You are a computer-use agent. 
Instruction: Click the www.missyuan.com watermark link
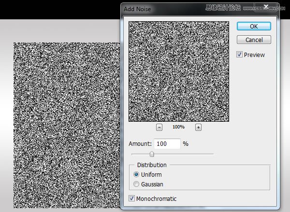[x=264, y=8]
